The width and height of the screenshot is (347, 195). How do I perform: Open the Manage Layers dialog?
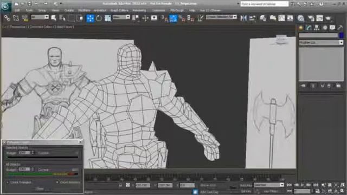click(263, 18)
